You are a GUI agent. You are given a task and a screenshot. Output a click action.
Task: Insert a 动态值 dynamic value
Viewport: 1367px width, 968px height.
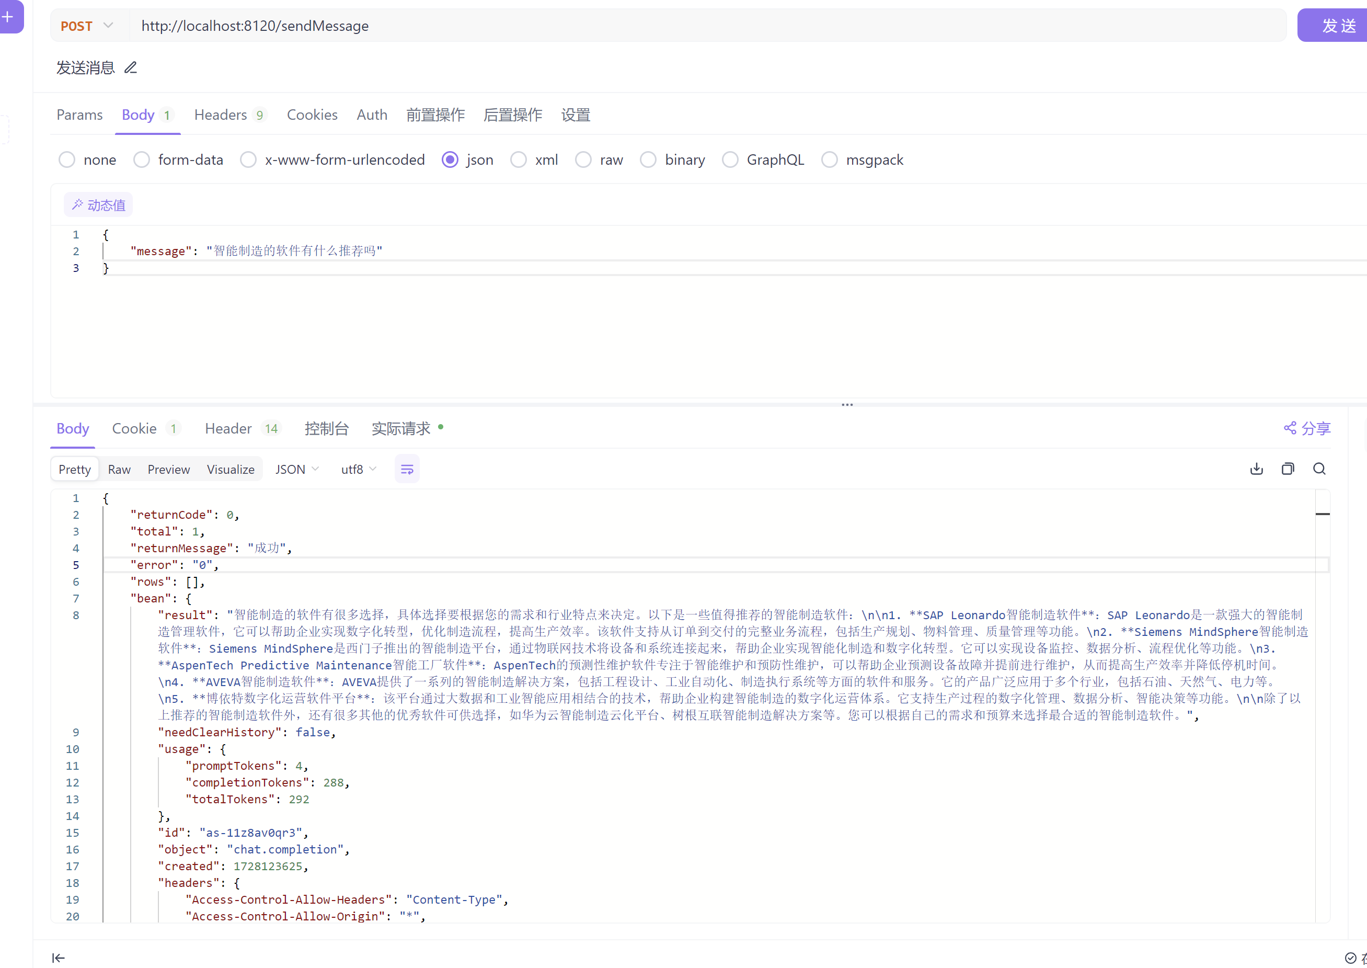pyautogui.click(x=98, y=205)
